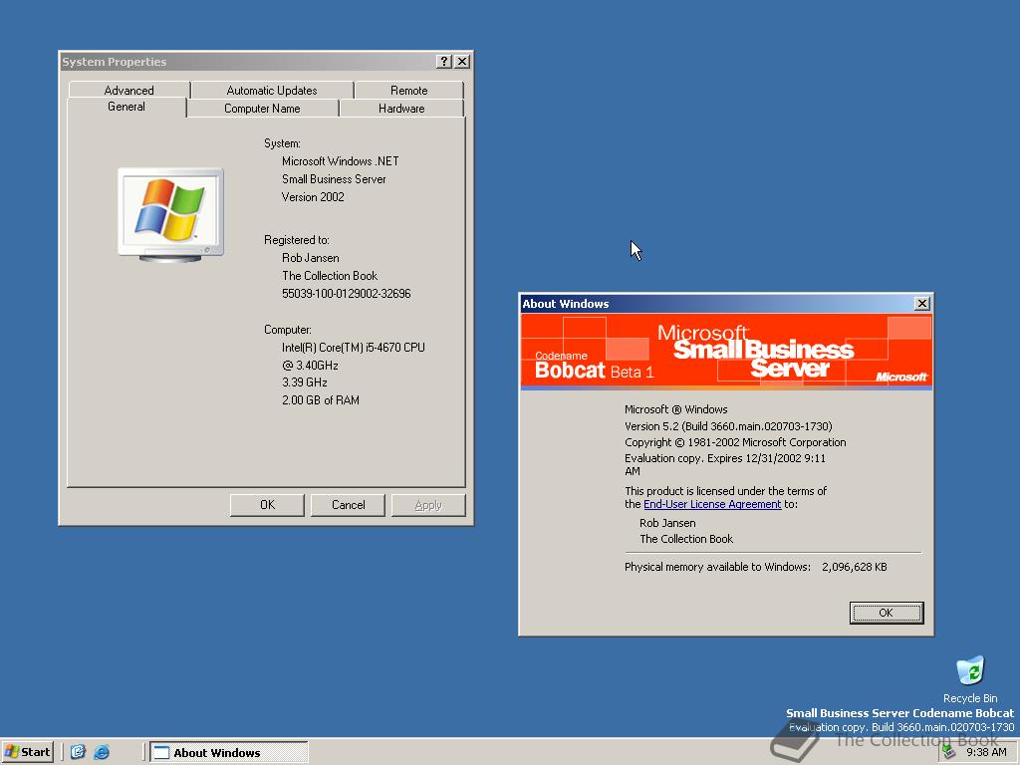Click 'Intel(R) Core(TM) i5-4670 CPU' text
The width and height of the screenshot is (1020, 765).
click(x=354, y=348)
